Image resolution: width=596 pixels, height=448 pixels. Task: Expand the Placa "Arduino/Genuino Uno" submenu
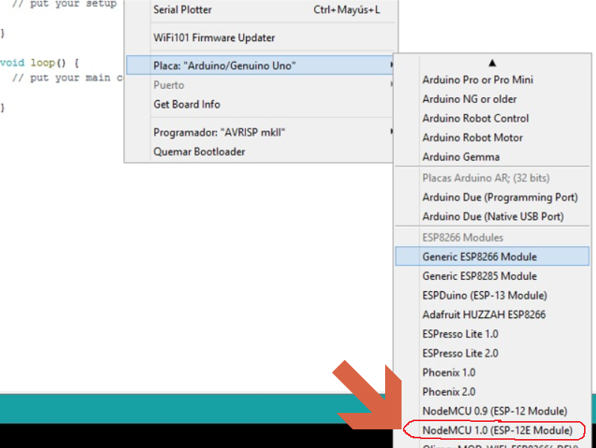pos(261,65)
